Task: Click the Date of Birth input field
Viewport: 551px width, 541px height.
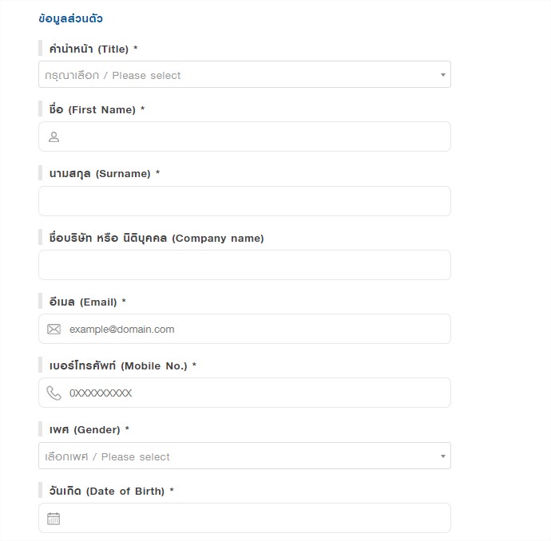Action: point(244,518)
